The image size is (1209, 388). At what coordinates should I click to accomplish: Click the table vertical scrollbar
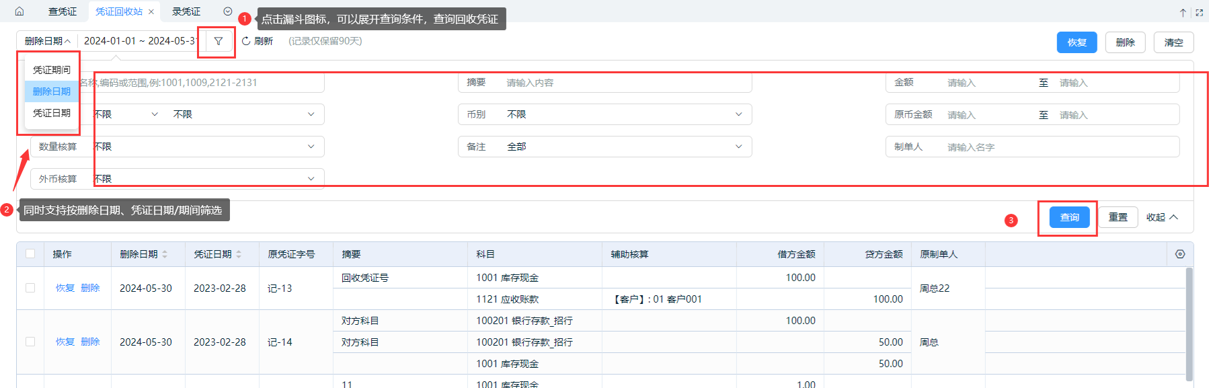(x=1189, y=324)
